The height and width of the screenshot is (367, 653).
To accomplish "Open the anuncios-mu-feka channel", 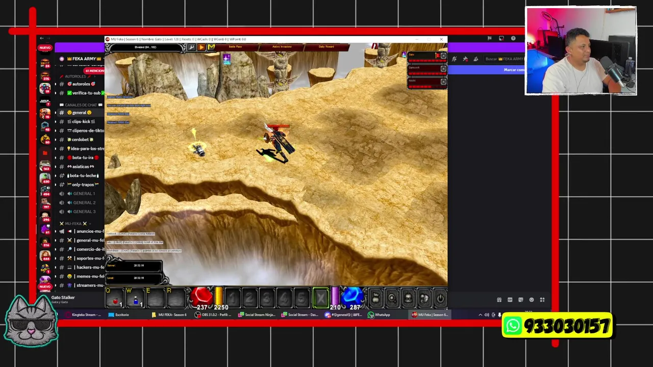I will point(82,231).
